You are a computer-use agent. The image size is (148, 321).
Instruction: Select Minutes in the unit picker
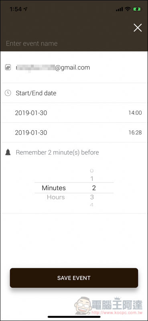pyautogui.click(x=54, y=188)
